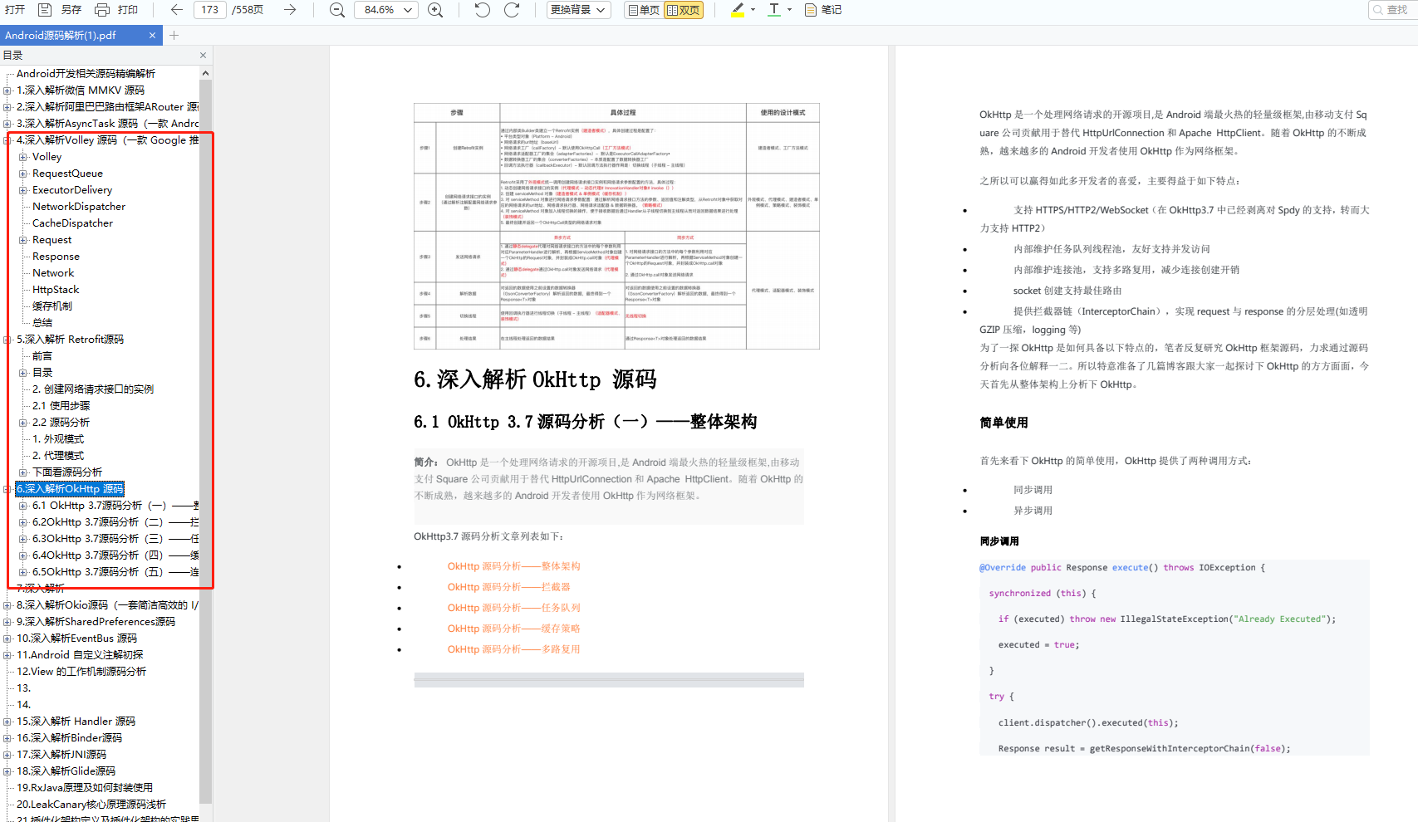Open 8.深入解析Okio源码 outline entry
The image size is (1418, 822).
[x=107, y=605]
